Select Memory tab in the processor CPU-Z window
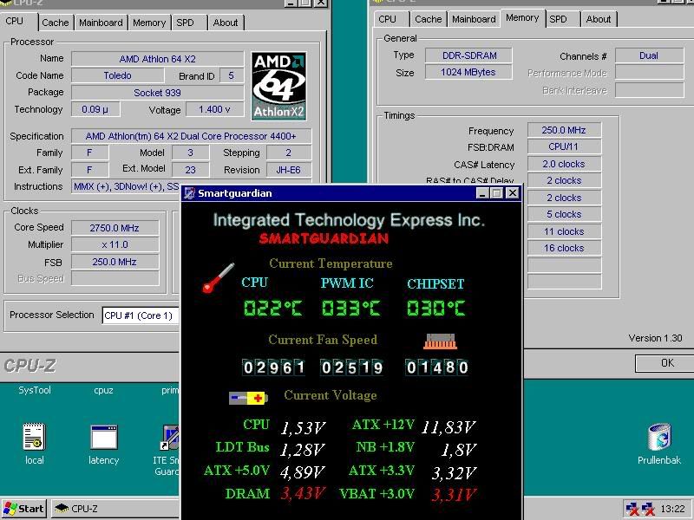This screenshot has width=694, height=520. coord(149,23)
